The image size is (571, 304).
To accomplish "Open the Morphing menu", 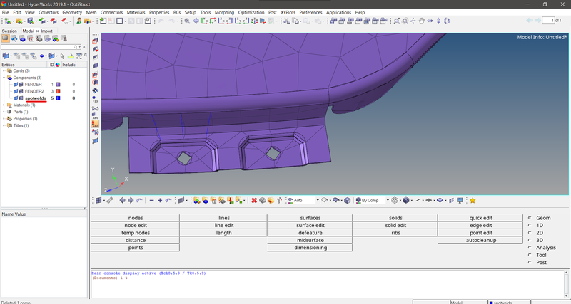I will tap(223, 13).
